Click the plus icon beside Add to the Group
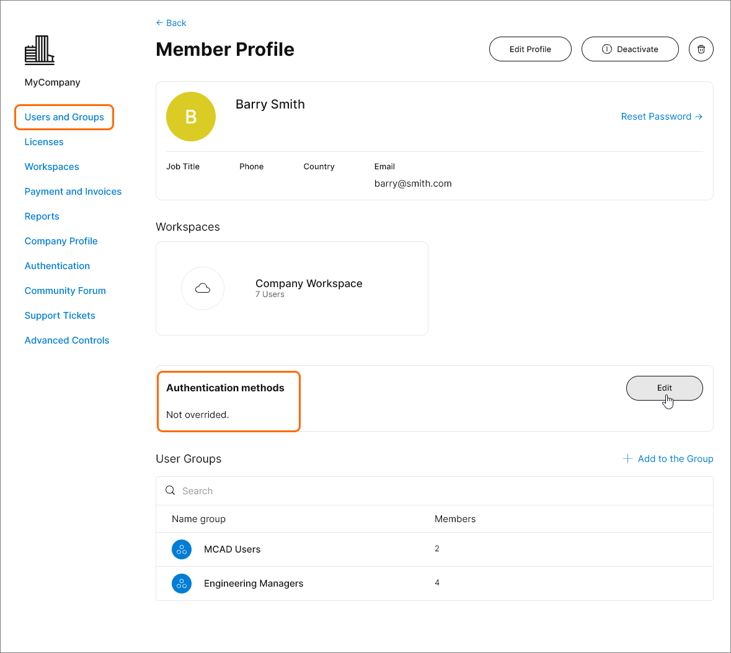This screenshot has width=731, height=653. pos(627,459)
